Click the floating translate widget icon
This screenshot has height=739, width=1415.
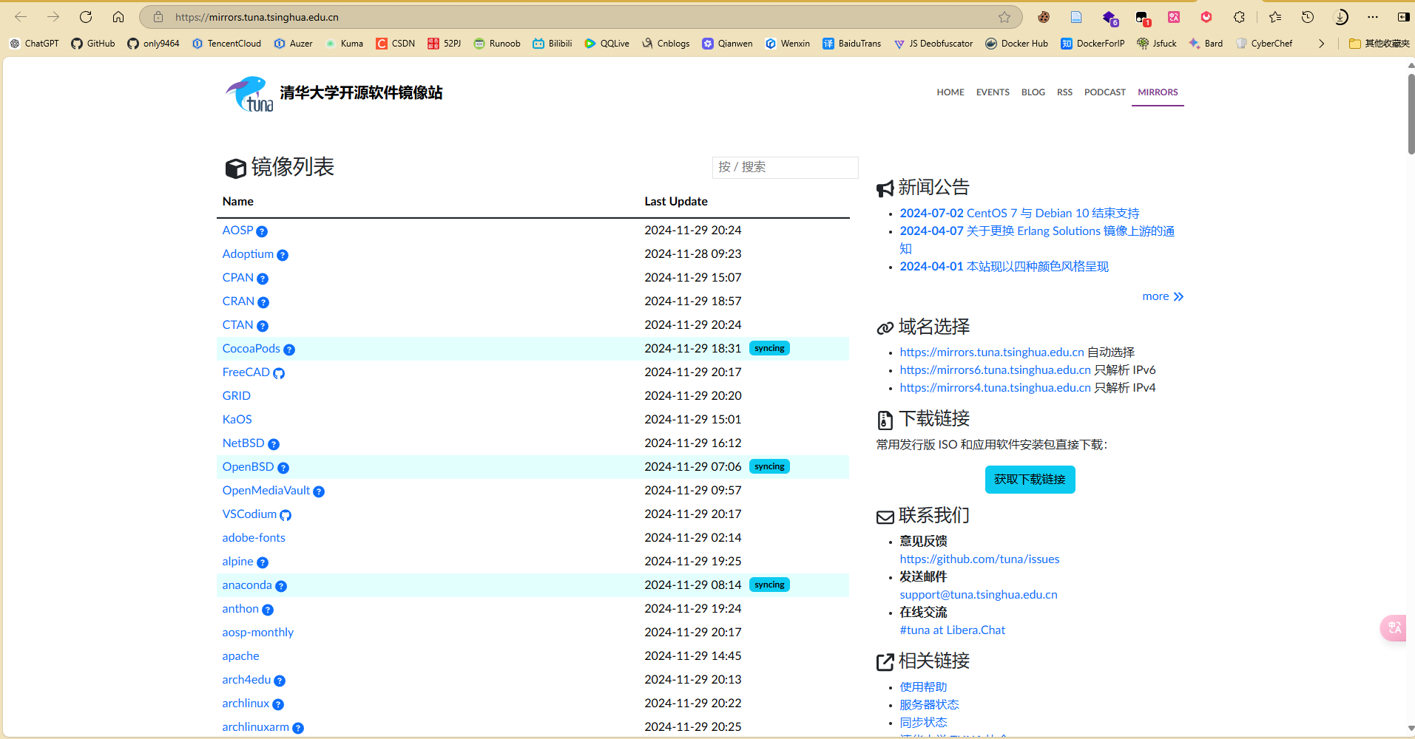pyautogui.click(x=1395, y=627)
